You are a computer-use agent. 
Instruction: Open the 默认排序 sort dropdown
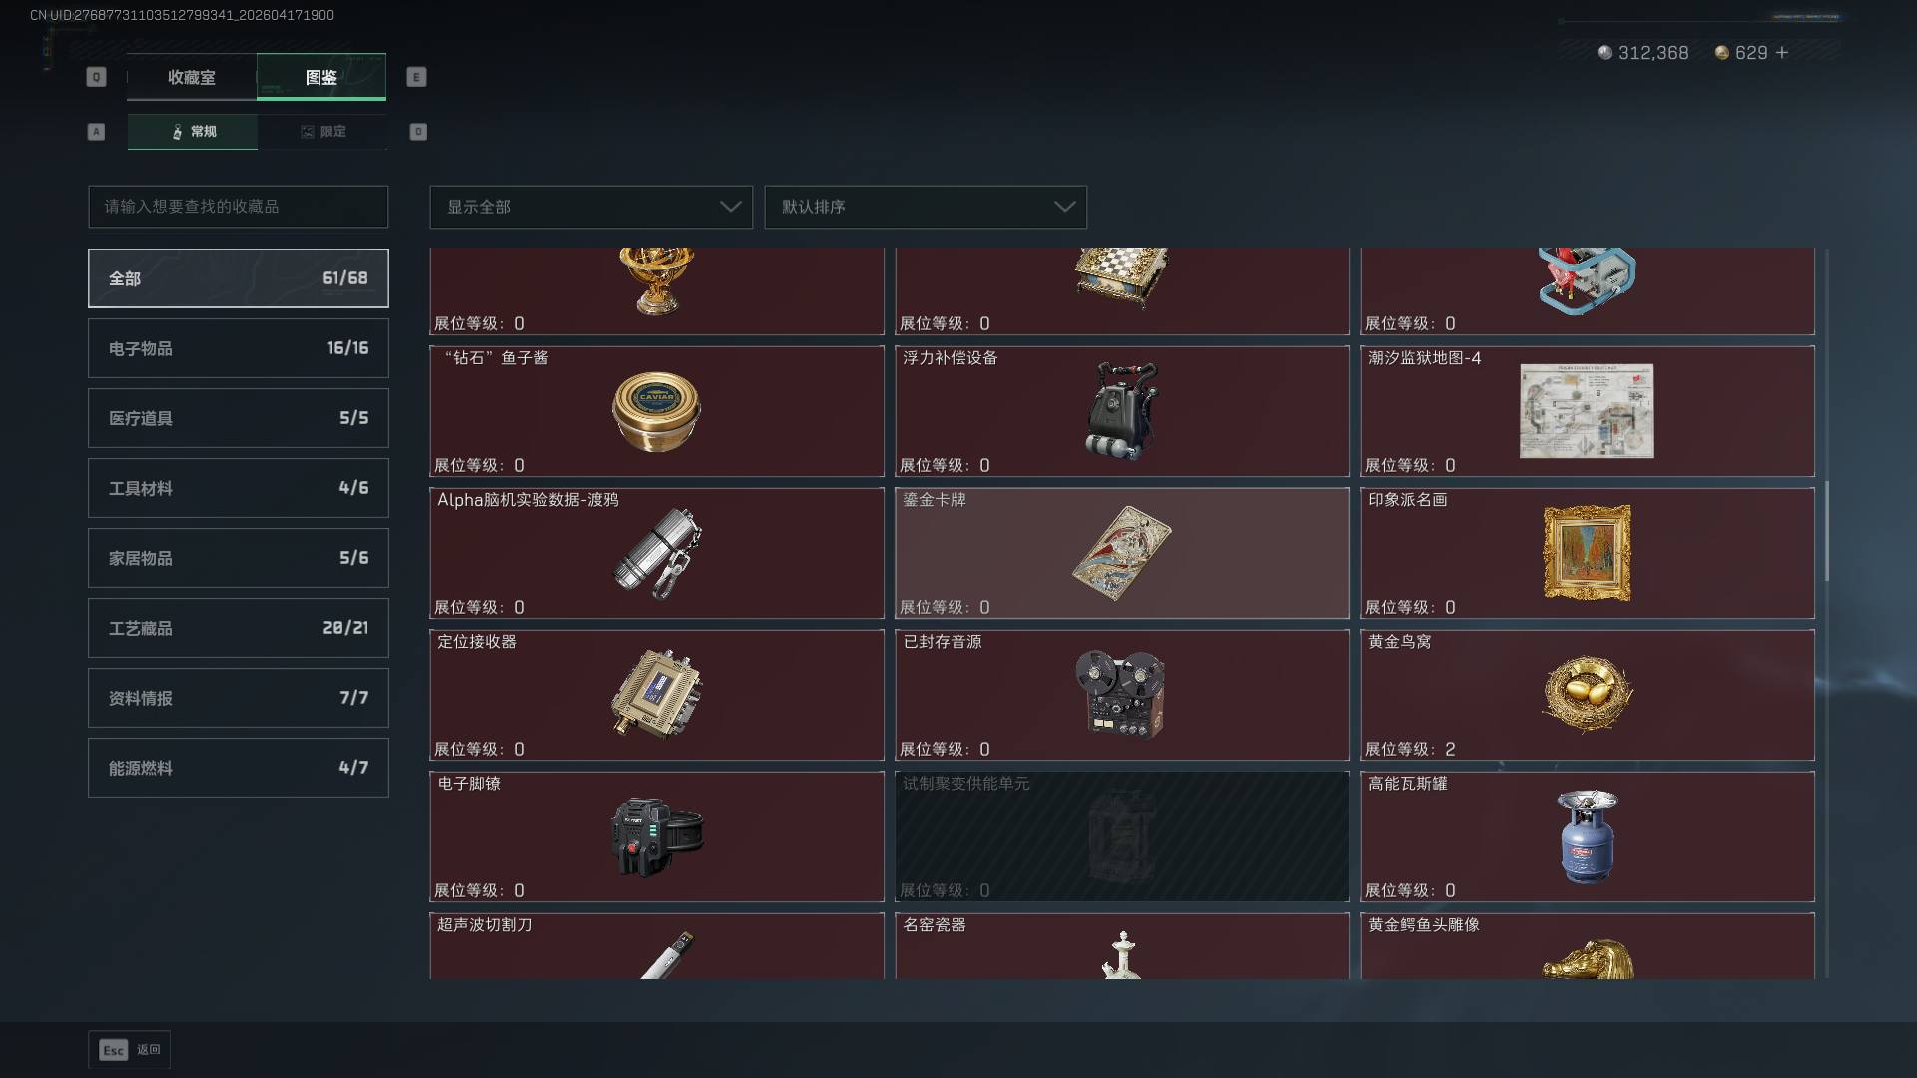[926, 207]
